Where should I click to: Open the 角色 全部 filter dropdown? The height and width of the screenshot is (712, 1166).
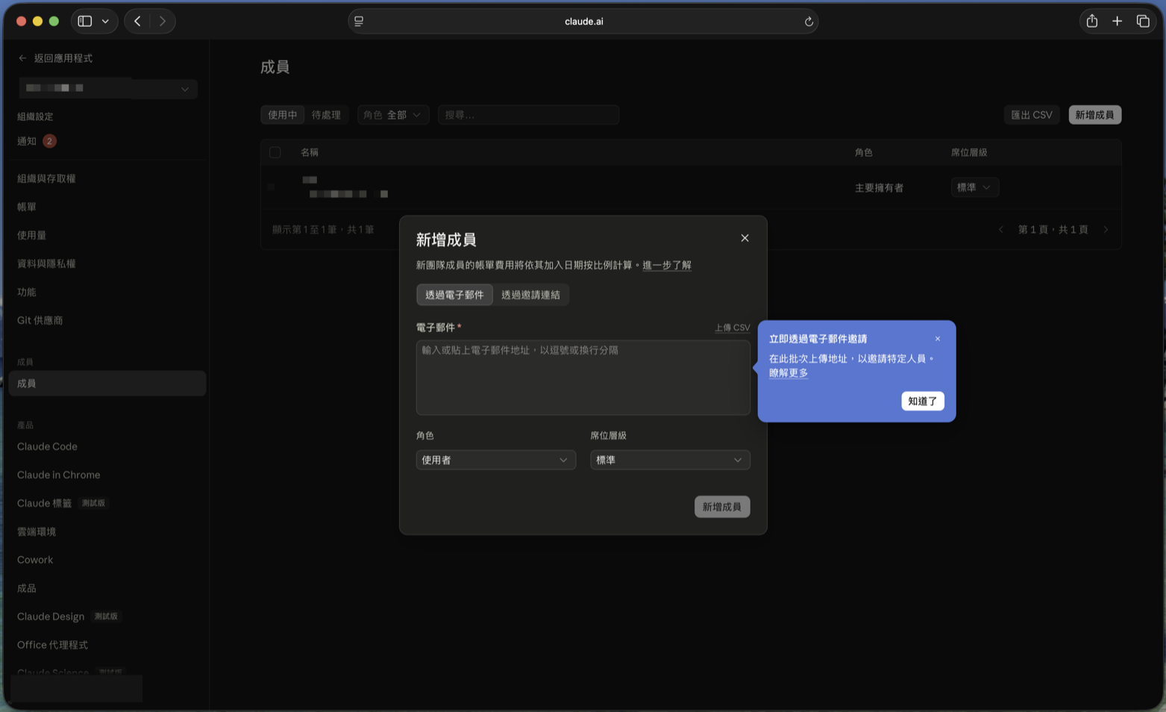[393, 115]
